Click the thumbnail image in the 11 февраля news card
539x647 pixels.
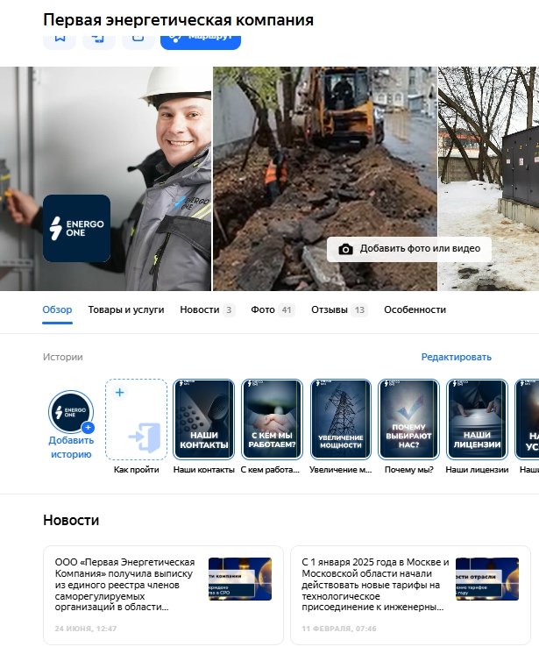tap(487, 579)
